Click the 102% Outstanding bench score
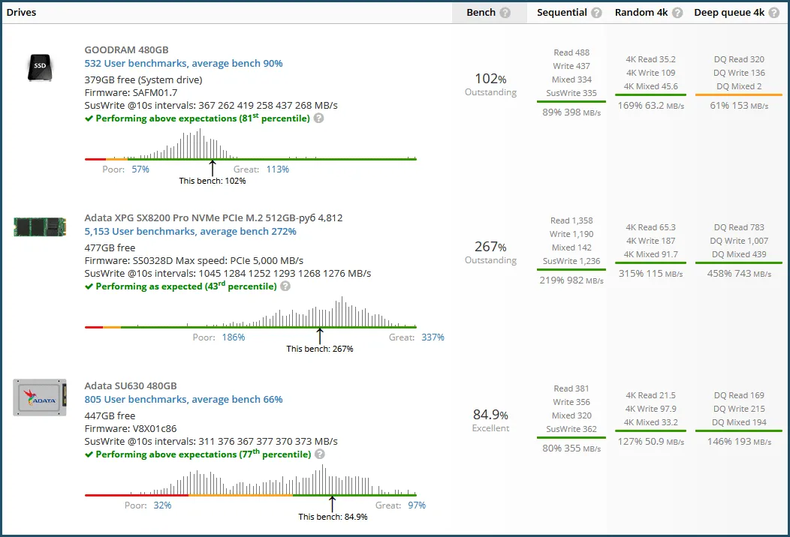This screenshot has width=790, height=537. [x=490, y=85]
